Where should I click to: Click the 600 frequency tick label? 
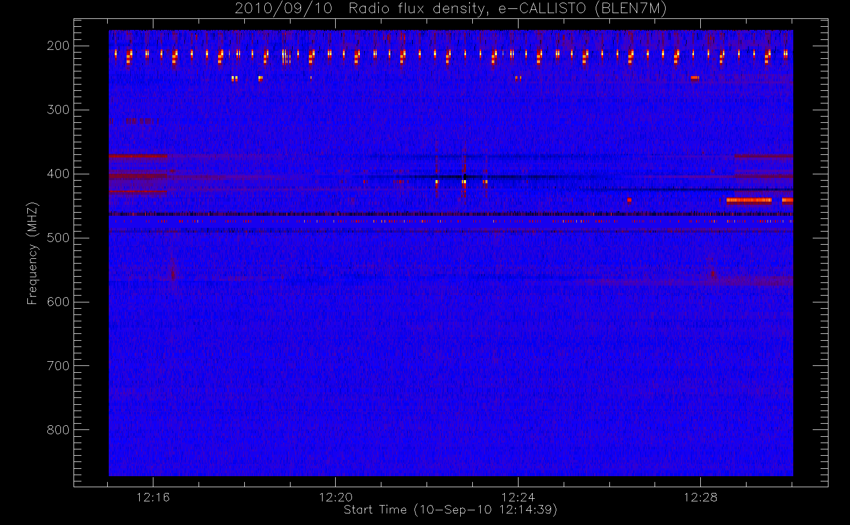pyautogui.click(x=58, y=302)
